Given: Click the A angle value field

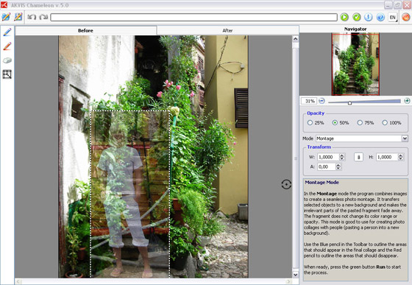Looking at the screenshot, I should tap(327, 166).
